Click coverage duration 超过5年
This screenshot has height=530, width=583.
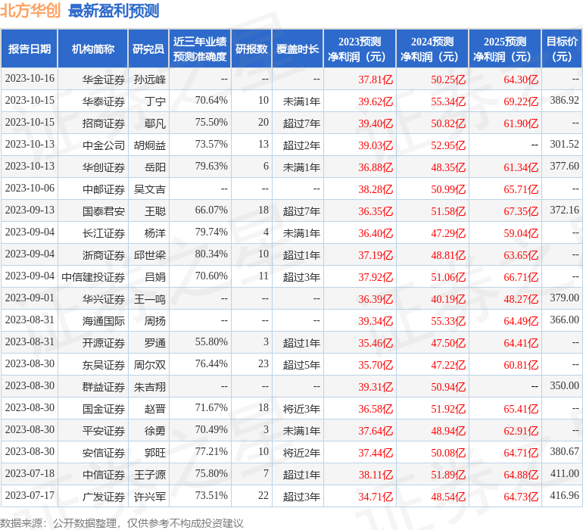301,364
